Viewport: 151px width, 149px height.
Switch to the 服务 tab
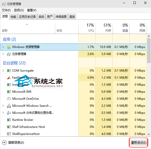72,17
